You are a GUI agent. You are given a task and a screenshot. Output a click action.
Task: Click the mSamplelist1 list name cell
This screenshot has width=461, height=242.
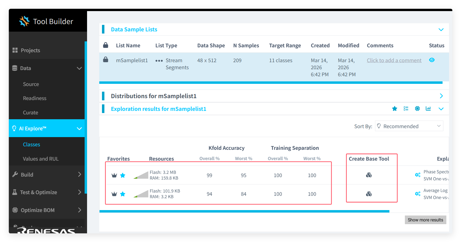click(x=132, y=60)
